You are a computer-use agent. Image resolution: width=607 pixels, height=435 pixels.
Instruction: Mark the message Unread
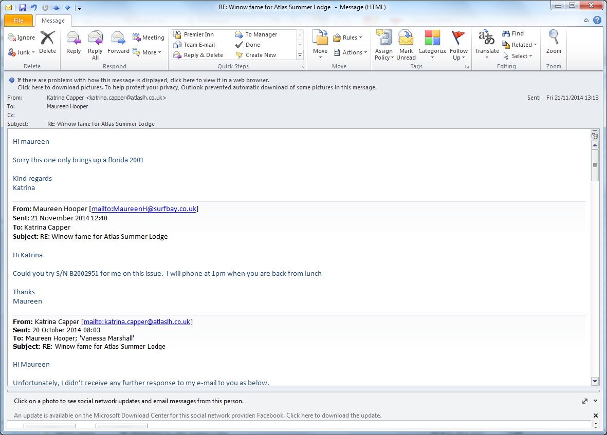(406, 45)
